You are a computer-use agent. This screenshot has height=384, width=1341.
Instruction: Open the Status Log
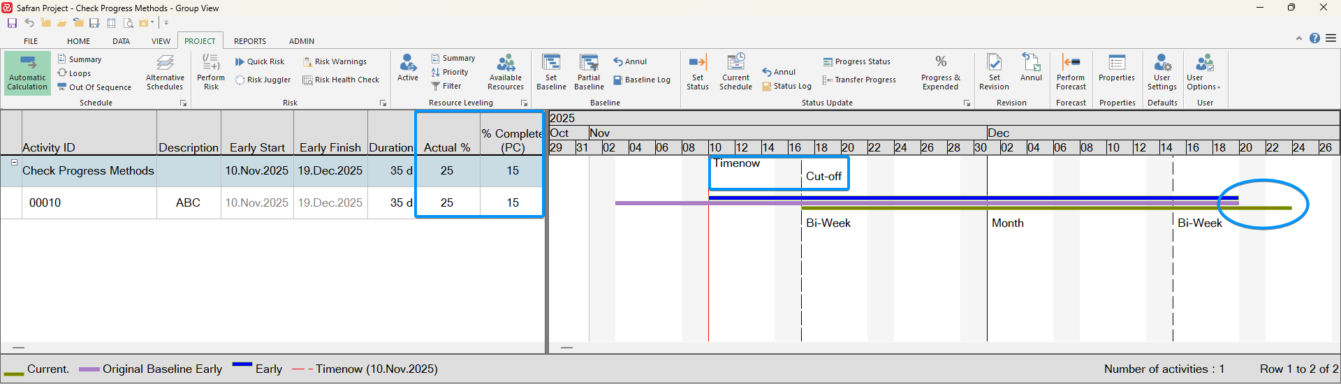[786, 86]
